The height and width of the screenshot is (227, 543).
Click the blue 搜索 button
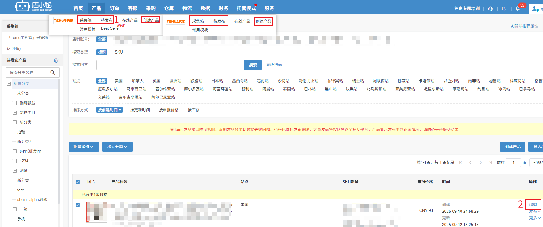click(253, 65)
